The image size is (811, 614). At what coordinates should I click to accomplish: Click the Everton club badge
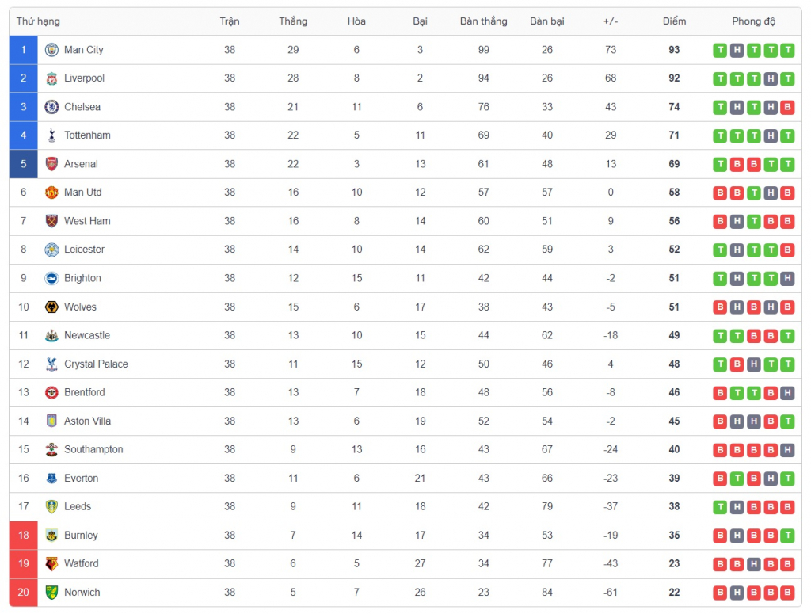[x=51, y=478]
